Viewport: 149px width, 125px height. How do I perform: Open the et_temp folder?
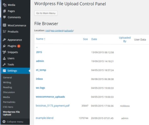coord(41,70)
